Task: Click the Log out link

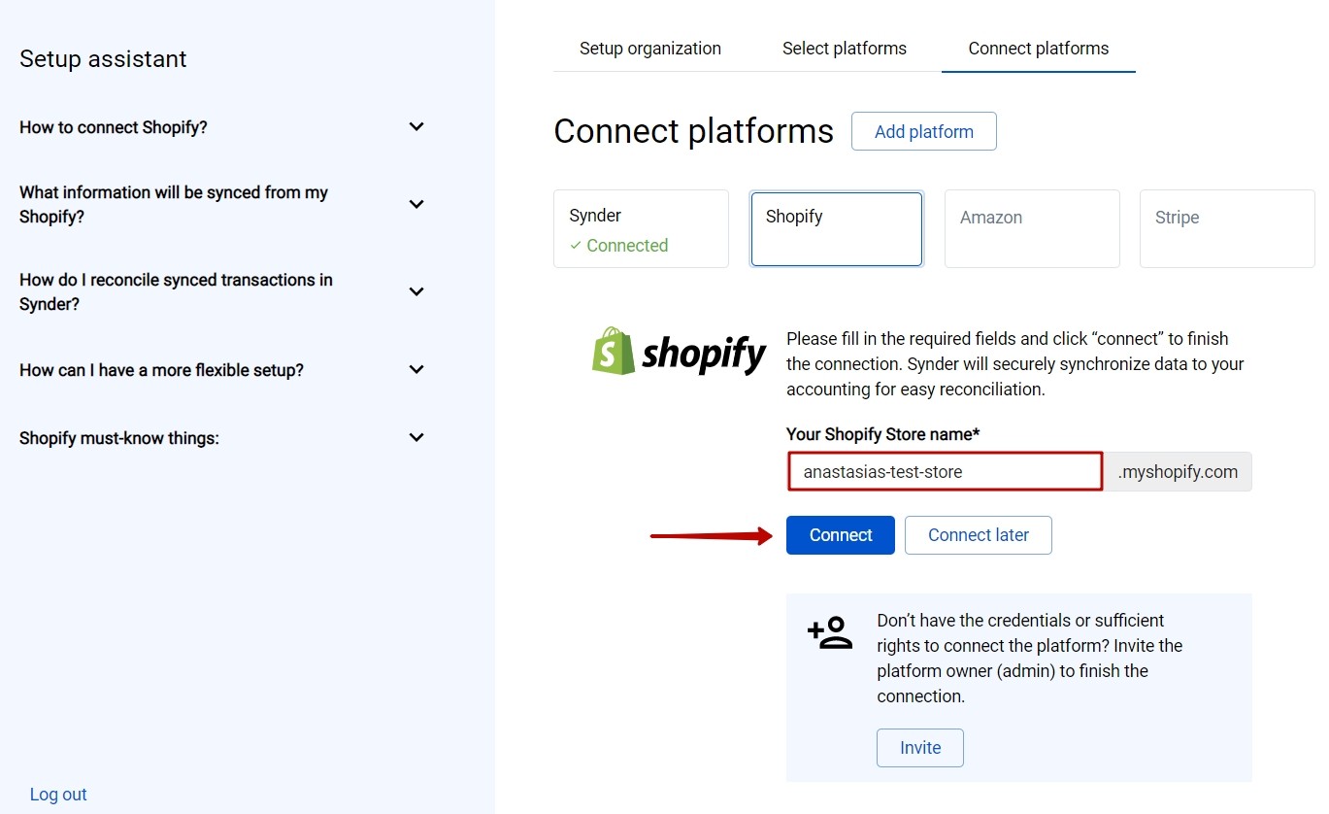Action: point(58,795)
